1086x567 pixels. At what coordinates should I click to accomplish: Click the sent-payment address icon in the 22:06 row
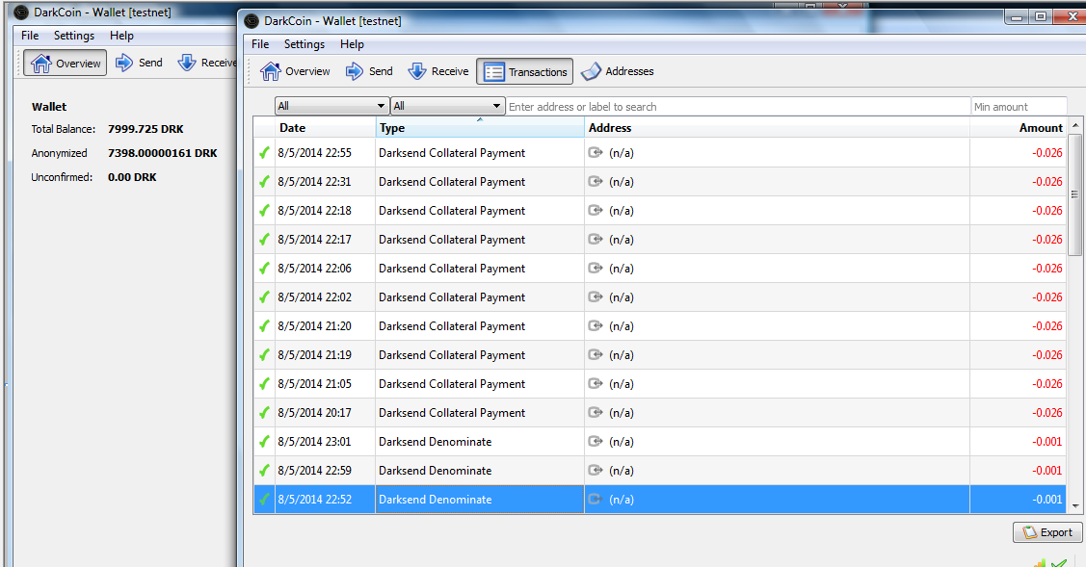595,268
